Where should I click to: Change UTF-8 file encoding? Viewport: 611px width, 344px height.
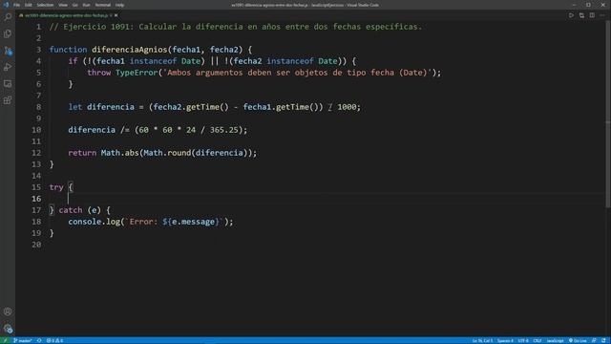[523, 340]
